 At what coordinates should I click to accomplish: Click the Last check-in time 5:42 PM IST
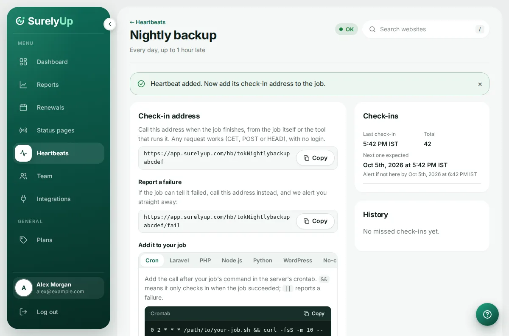point(380,144)
